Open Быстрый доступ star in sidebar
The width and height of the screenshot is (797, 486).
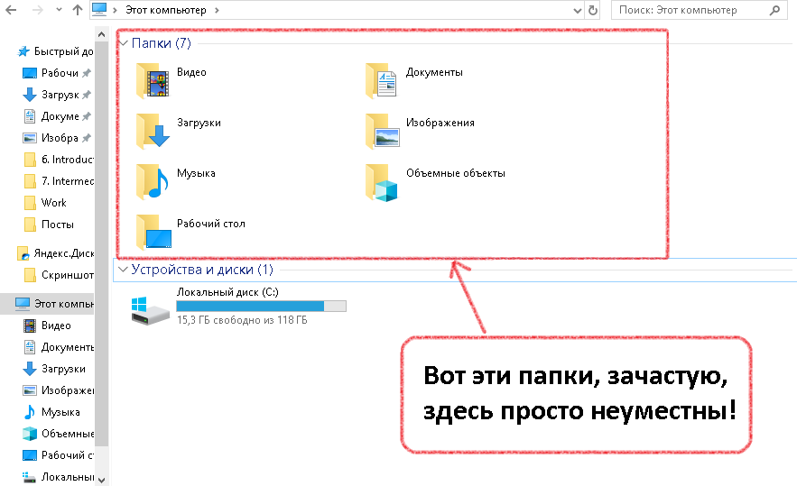(55, 51)
